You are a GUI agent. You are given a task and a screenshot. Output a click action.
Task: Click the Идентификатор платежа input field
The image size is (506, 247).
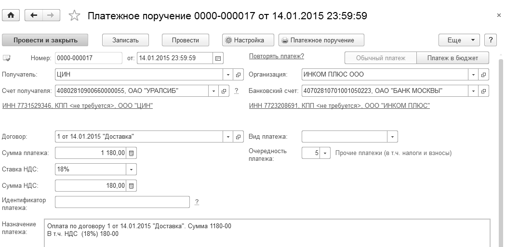pos(122,202)
